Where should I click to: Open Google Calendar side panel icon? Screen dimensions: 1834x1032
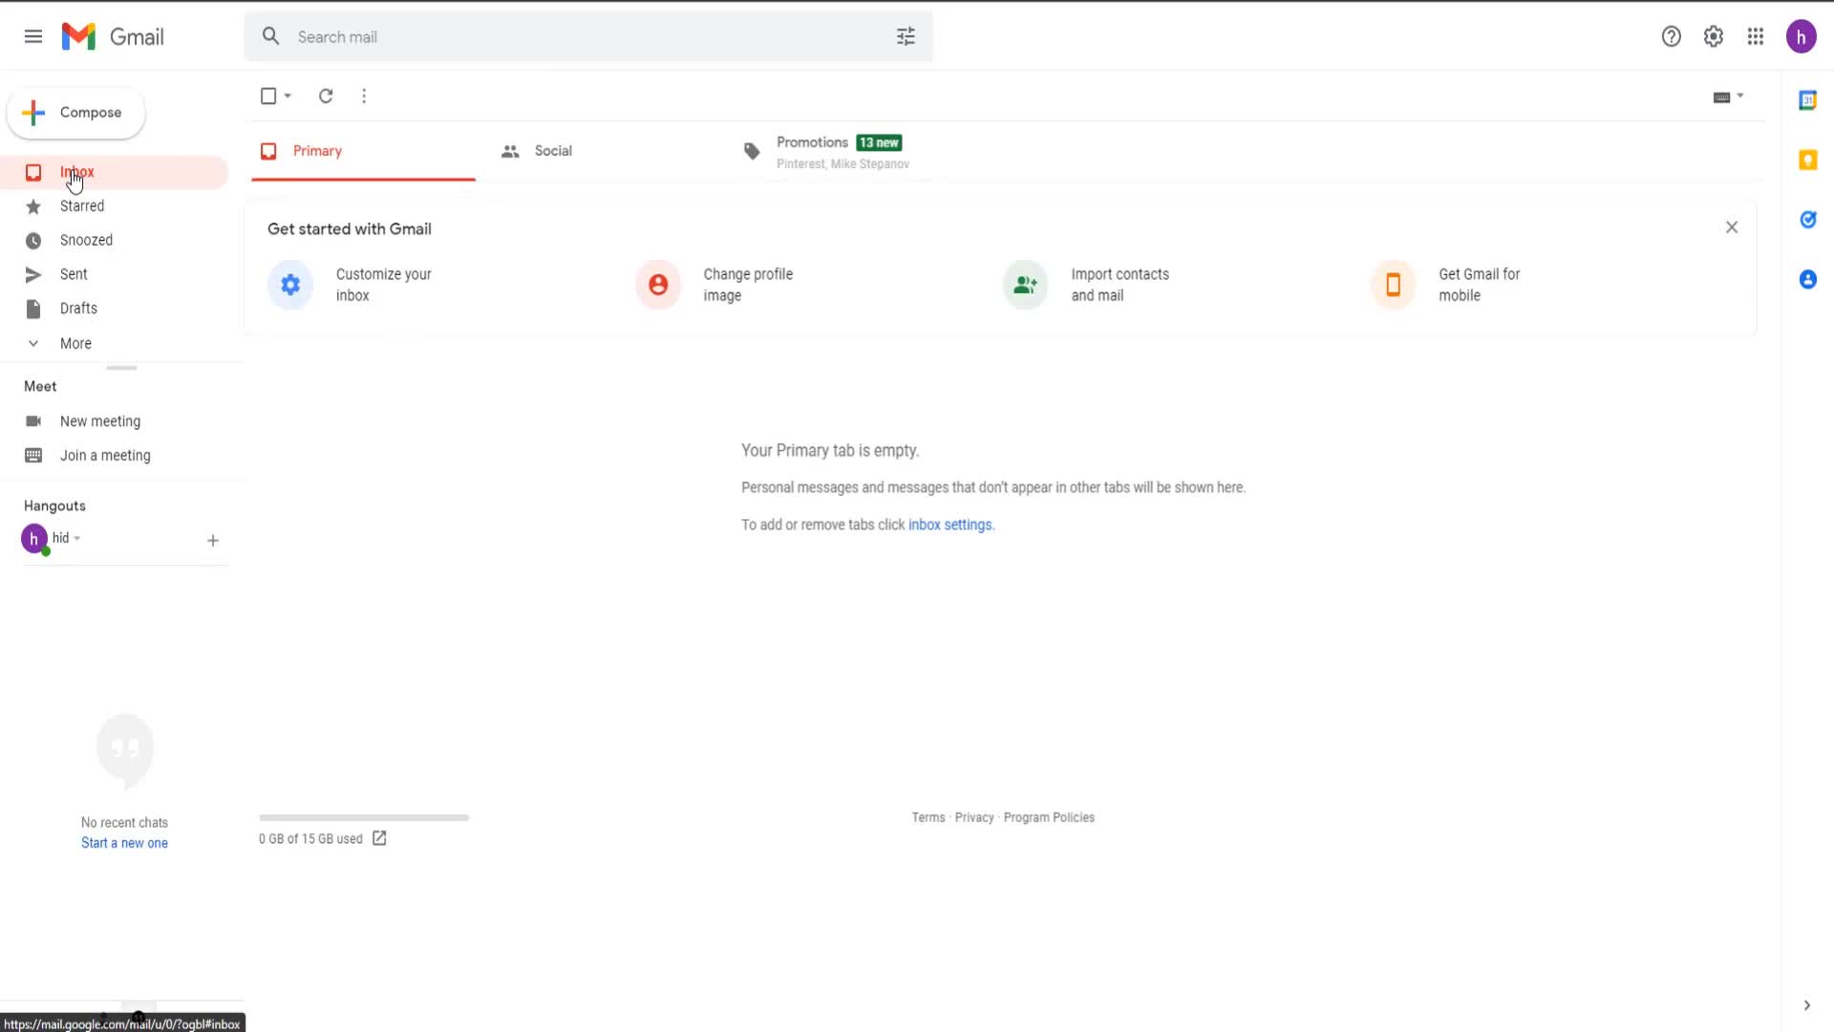click(x=1807, y=100)
